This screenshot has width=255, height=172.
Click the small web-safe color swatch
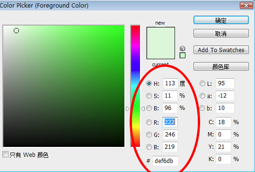click(x=183, y=55)
